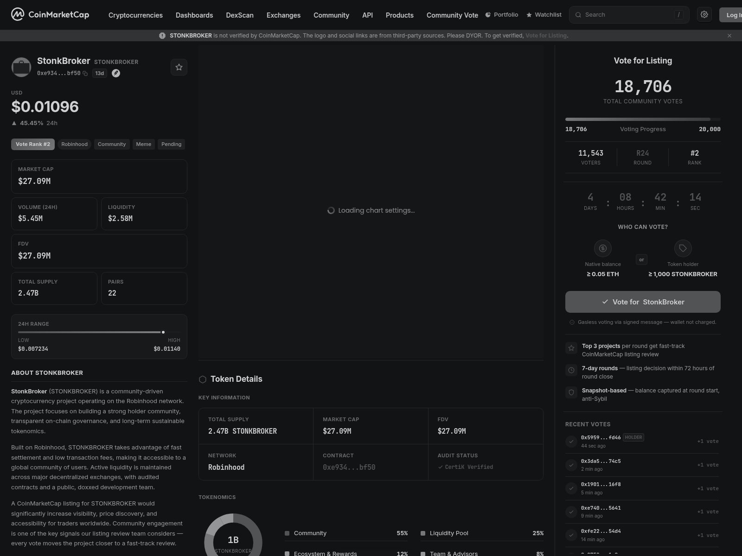Click the Pairs 22 card
The width and height of the screenshot is (742, 556).
tap(144, 288)
